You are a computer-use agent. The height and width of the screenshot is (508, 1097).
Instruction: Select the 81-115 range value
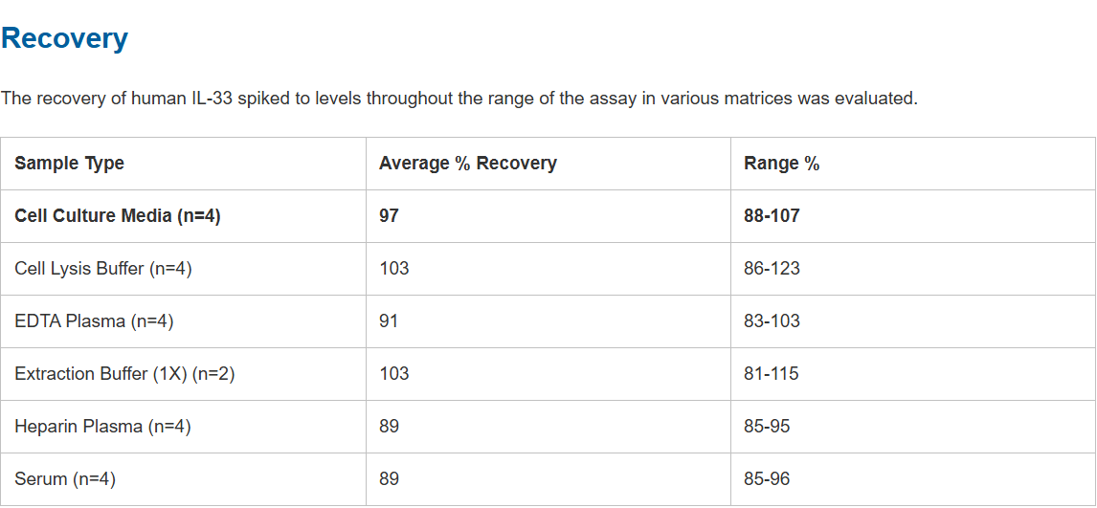click(771, 374)
